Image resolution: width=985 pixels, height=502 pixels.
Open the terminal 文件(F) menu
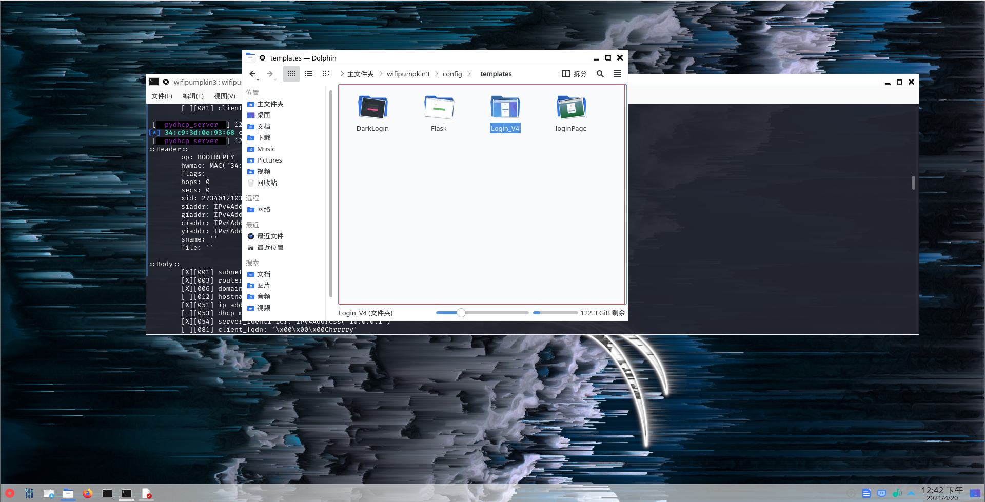pyautogui.click(x=162, y=96)
